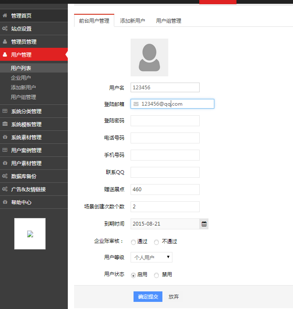Click the person icon beside 管理员管理
Screen dimensions: 293x309
(5, 42)
